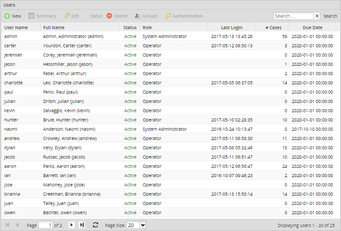Refresh the users list
Screen dimensions: 341x231
[96, 225]
